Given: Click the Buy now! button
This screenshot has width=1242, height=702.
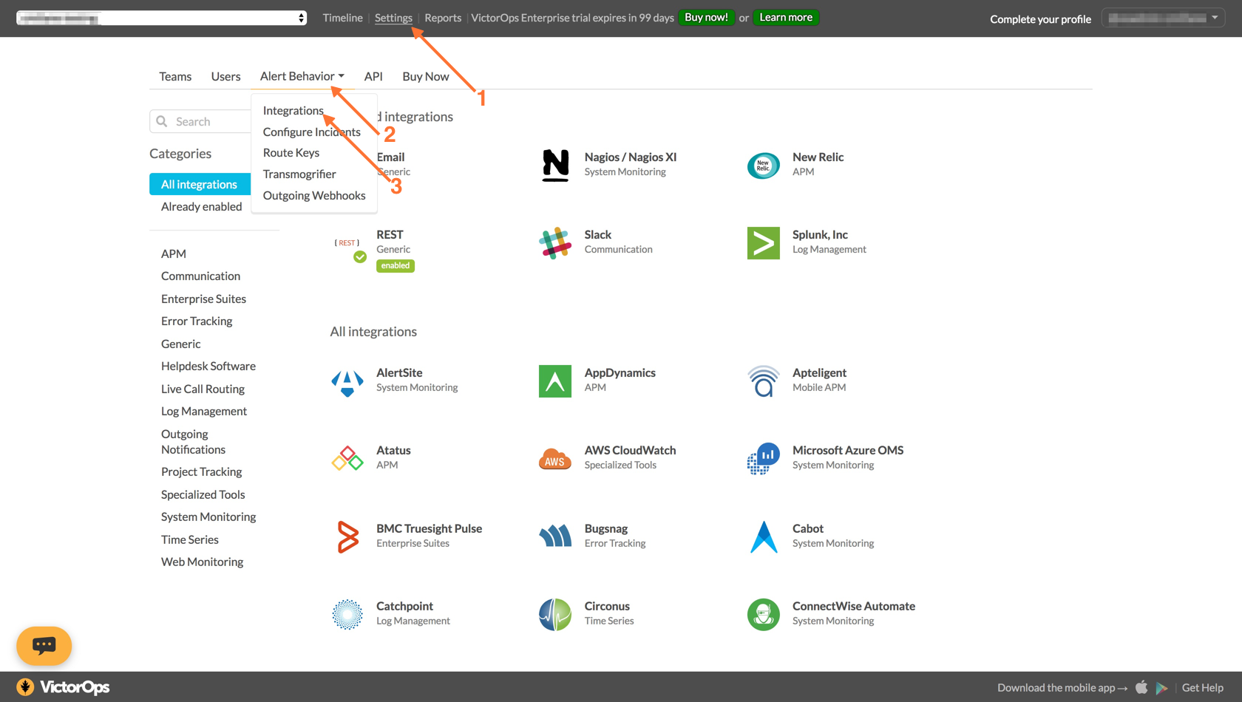Looking at the screenshot, I should pos(706,16).
